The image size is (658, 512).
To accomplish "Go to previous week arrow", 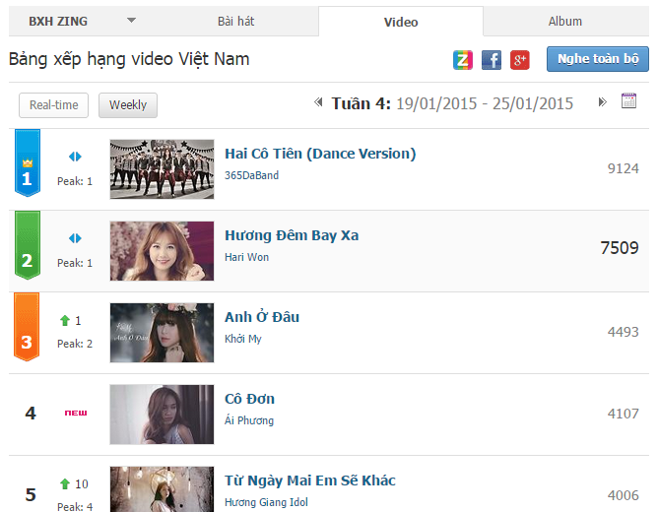I will 318,101.
